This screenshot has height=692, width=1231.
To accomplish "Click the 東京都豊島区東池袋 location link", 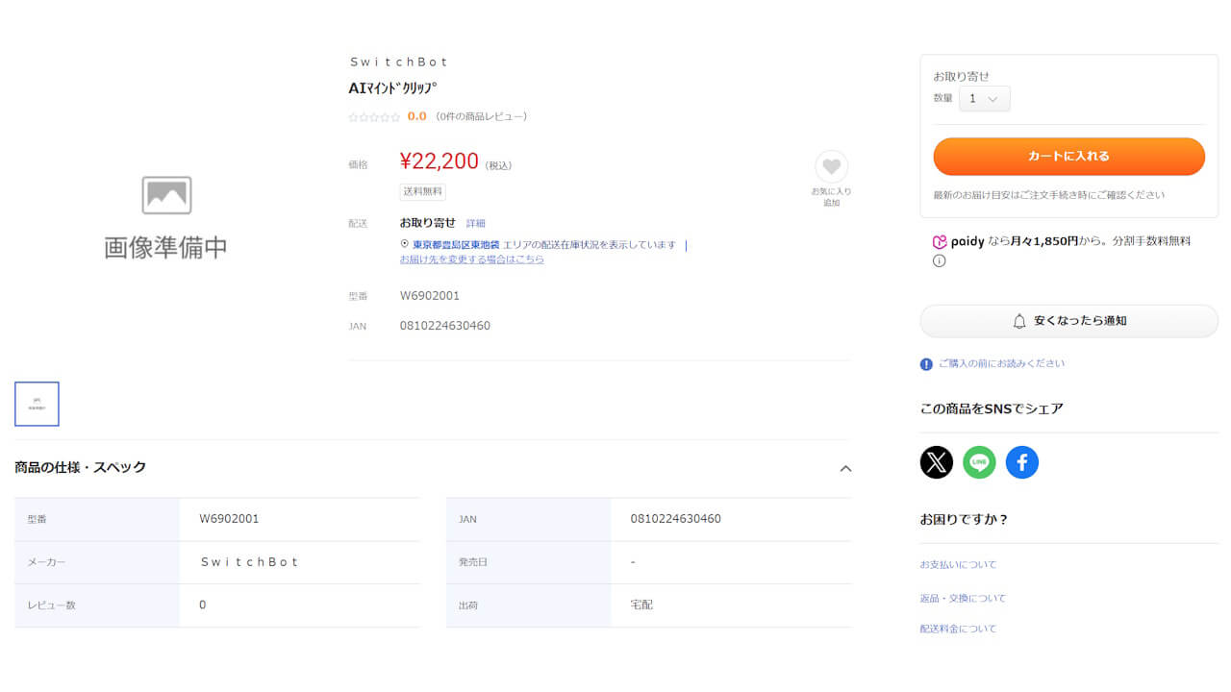I will coord(456,245).
